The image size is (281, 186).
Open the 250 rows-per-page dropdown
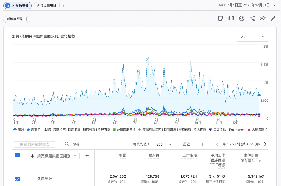[x=165, y=144]
